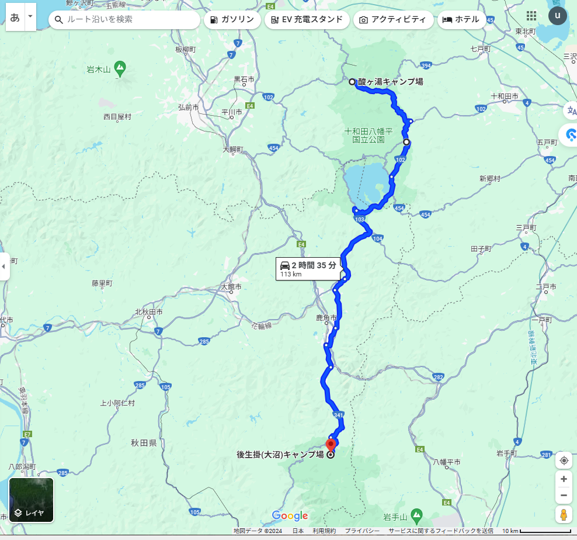Screen dimensions: 577x540
Task: Click the 岩木山 mountain marker icon
Action: [120, 68]
